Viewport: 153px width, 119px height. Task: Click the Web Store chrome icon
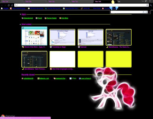[60, 18]
